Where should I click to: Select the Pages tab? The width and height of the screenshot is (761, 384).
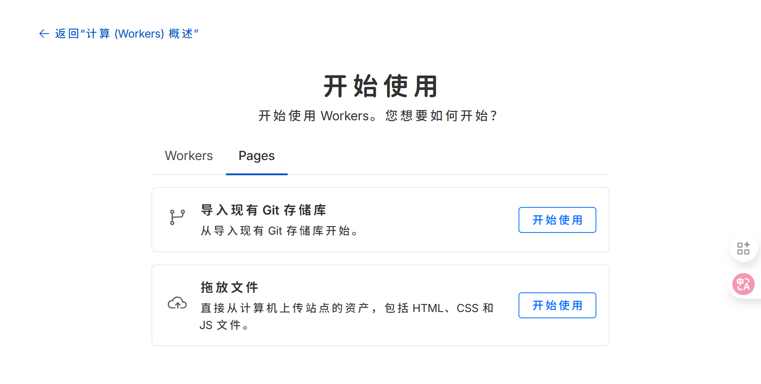click(x=256, y=156)
